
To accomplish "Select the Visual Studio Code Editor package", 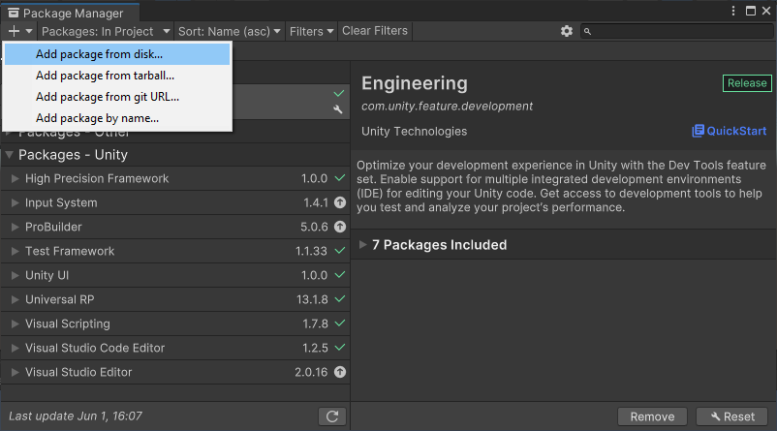I will point(175,348).
